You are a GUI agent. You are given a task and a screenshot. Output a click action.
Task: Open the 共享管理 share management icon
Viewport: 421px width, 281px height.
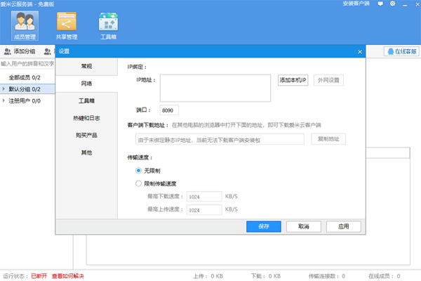click(x=67, y=25)
